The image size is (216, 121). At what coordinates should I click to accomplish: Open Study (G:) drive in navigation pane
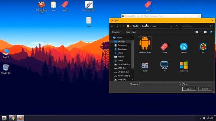click(120, 79)
